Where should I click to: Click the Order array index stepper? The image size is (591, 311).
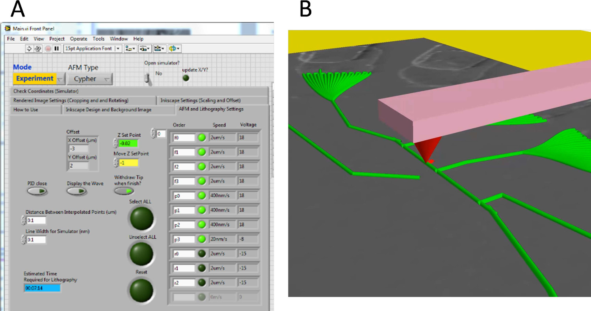153,134
